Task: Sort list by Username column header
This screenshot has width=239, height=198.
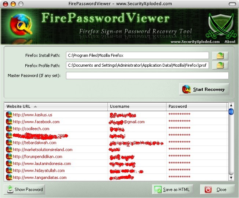Action: [x=137, y=106]
